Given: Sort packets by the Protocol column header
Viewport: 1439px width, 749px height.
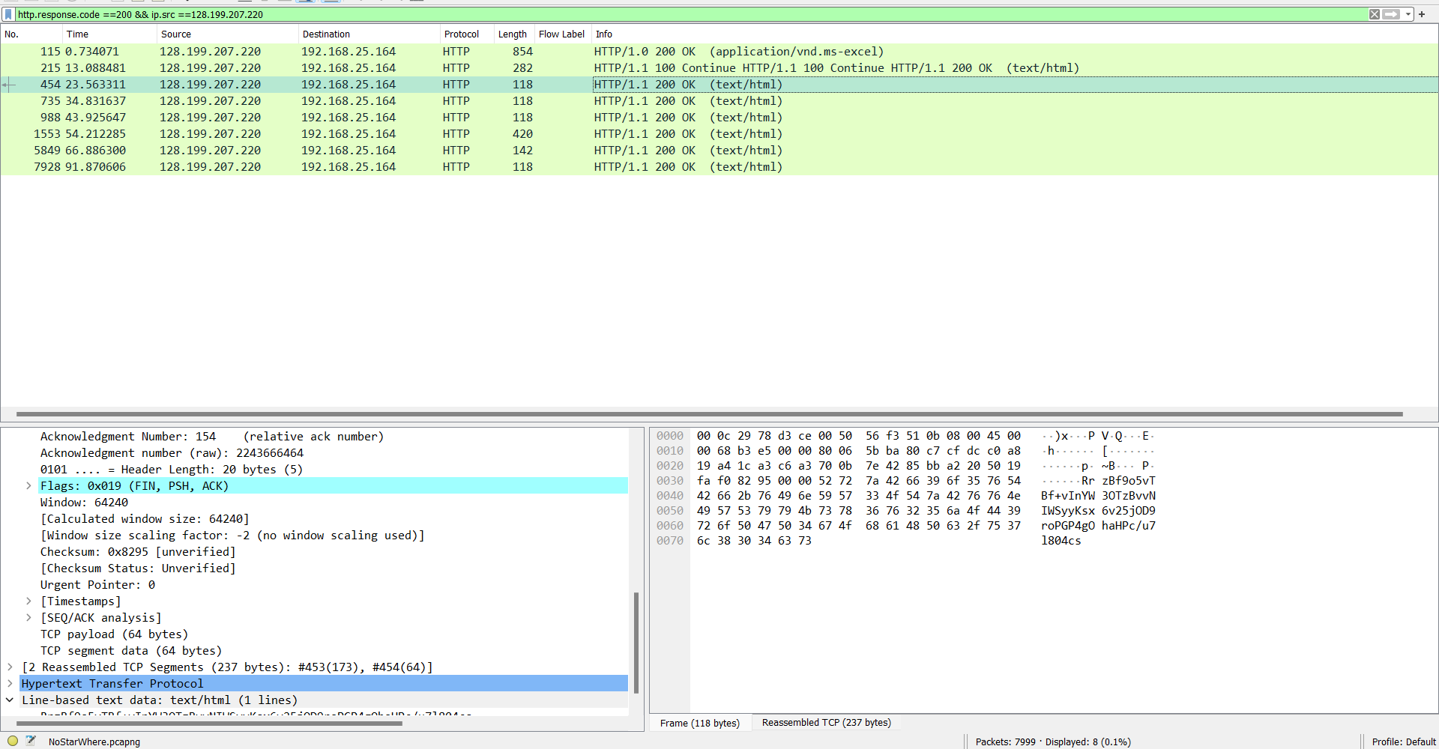Looking at the screenshot, I should point(462,34).
